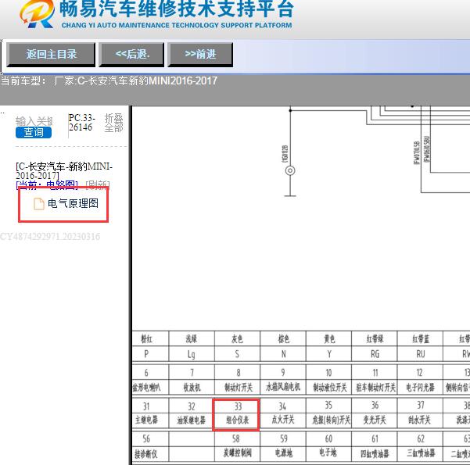The height and width of the screenshot is (465, 470).
Task: Click the 红带蓝 color name cell
Action: click(420, 339)
